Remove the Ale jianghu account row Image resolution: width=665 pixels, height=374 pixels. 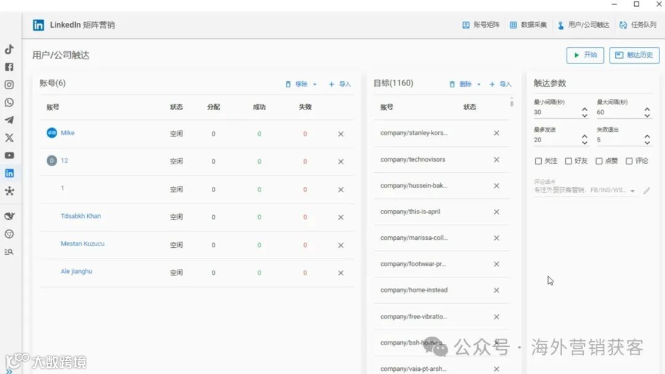pos(341,273)
